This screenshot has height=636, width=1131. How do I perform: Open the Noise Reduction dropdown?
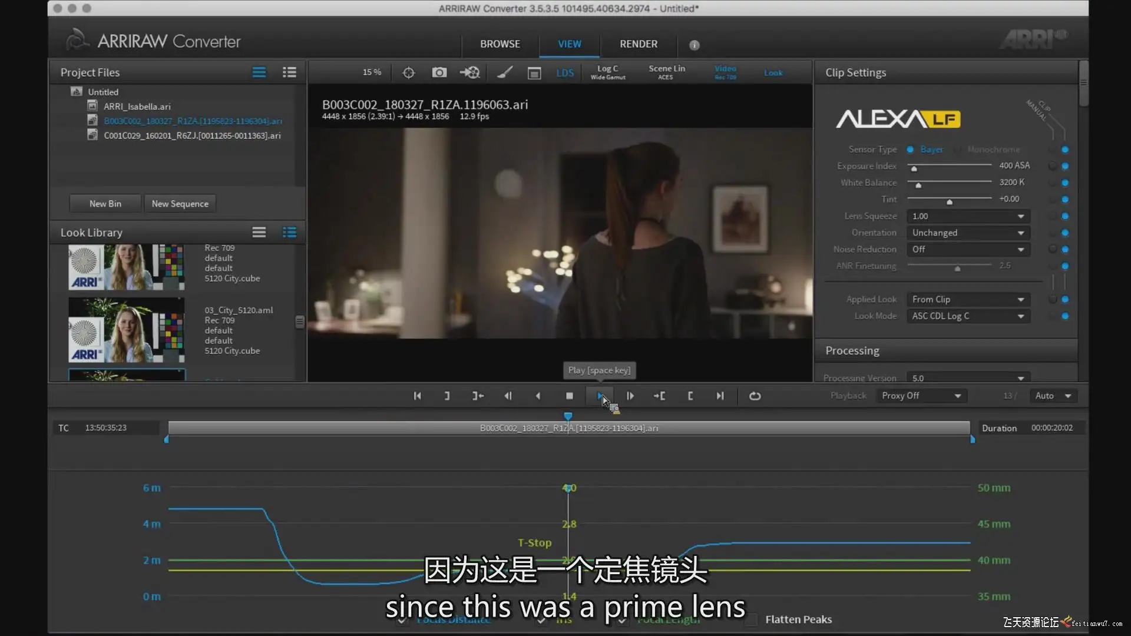pos(967,250)
